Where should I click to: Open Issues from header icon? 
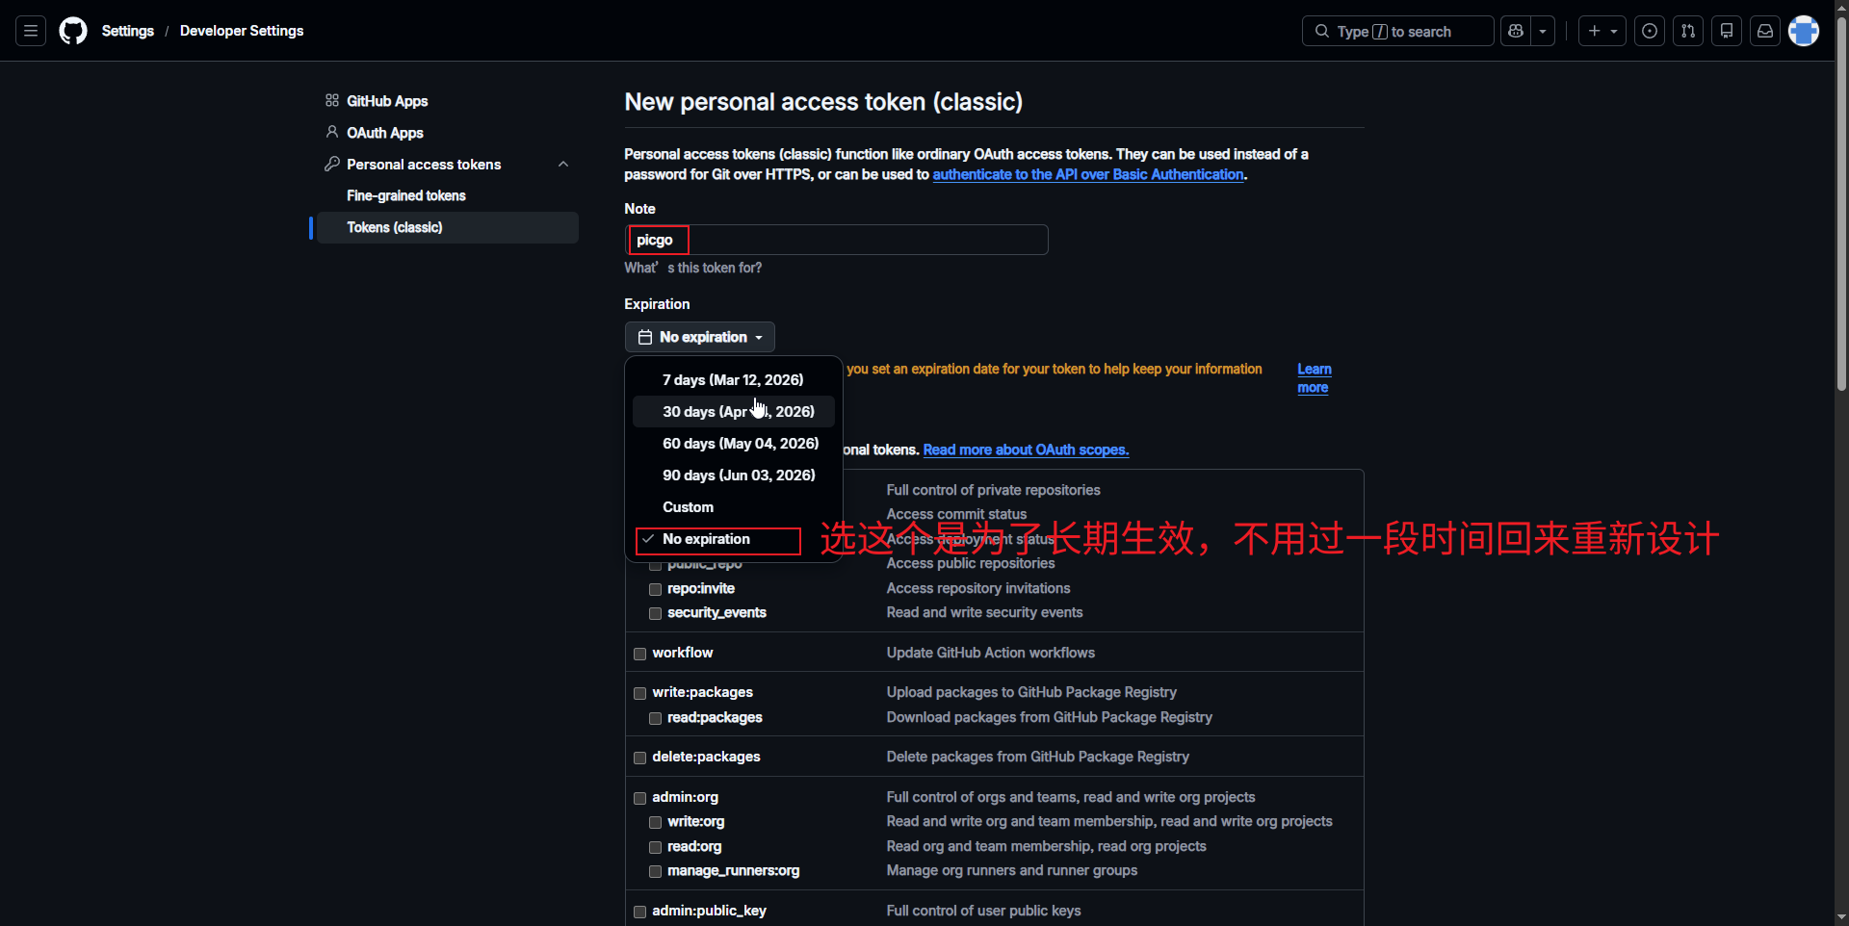(1650, 31)
